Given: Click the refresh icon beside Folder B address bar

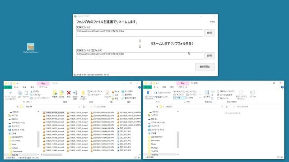Looking at the screenshot, I should (227, 107).
